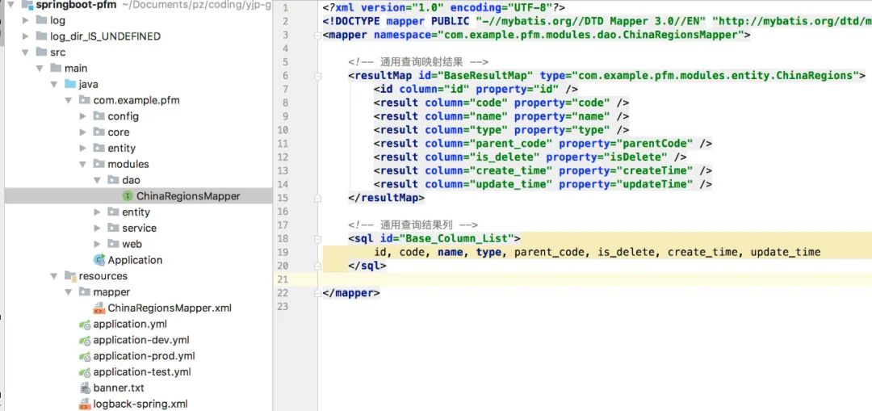Fold the resultMap block at line 6

tap(317, 76)
